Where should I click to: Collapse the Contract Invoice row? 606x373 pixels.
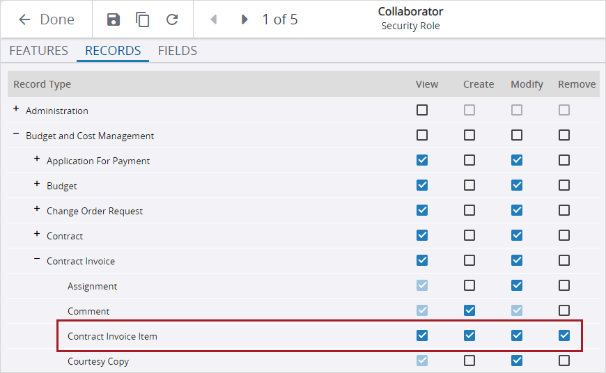37,260
